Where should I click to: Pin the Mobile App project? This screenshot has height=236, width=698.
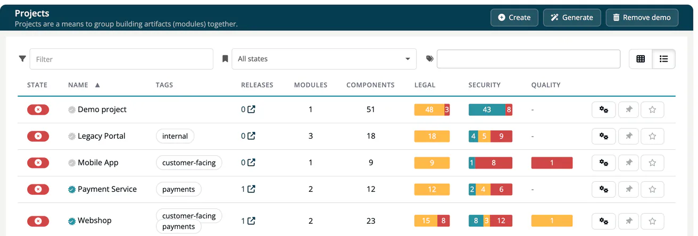click(x=628, y=163)
